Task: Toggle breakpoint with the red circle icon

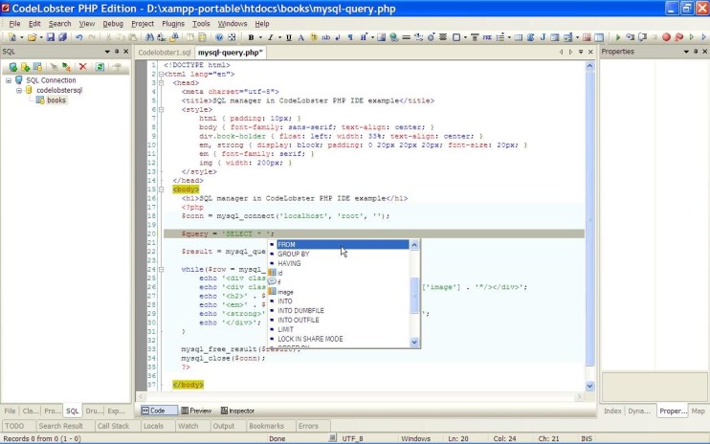Action: [666, 37]
